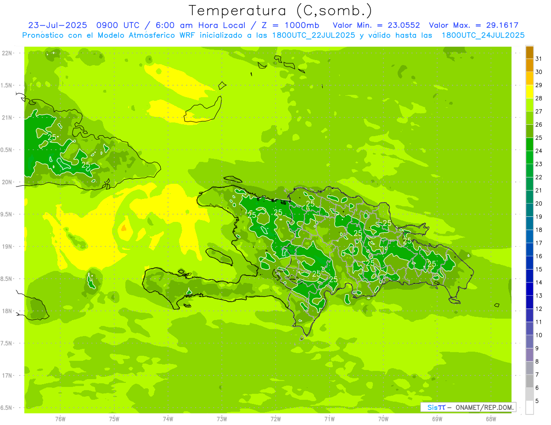Click the '23-Jul-2025' date text

(57, 26)
